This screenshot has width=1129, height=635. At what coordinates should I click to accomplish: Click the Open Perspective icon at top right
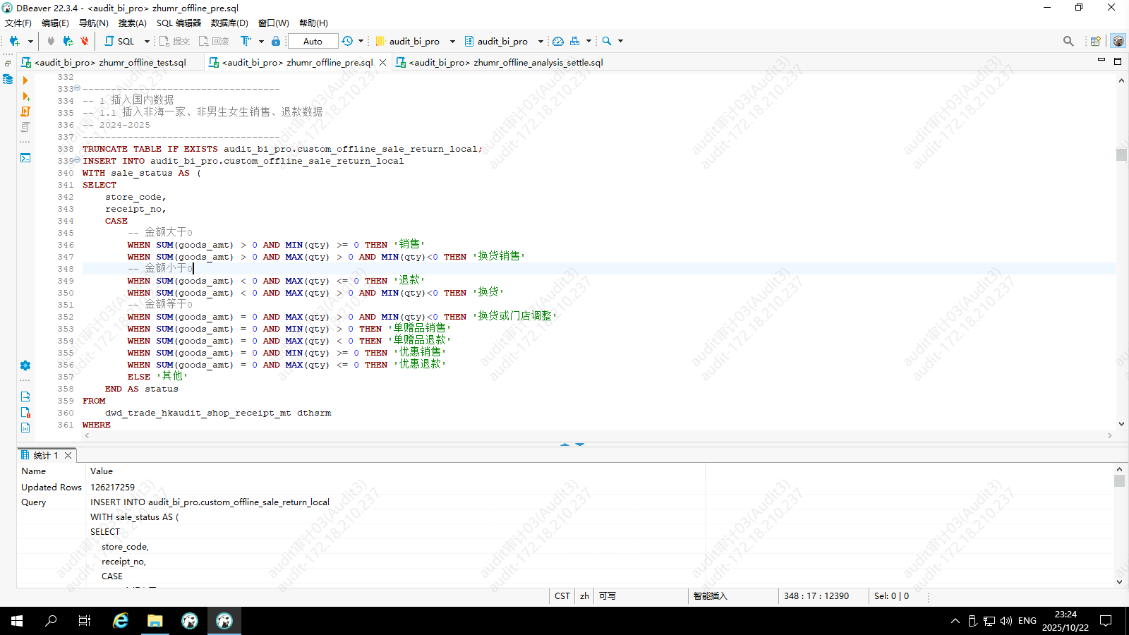coord(1095,41)
